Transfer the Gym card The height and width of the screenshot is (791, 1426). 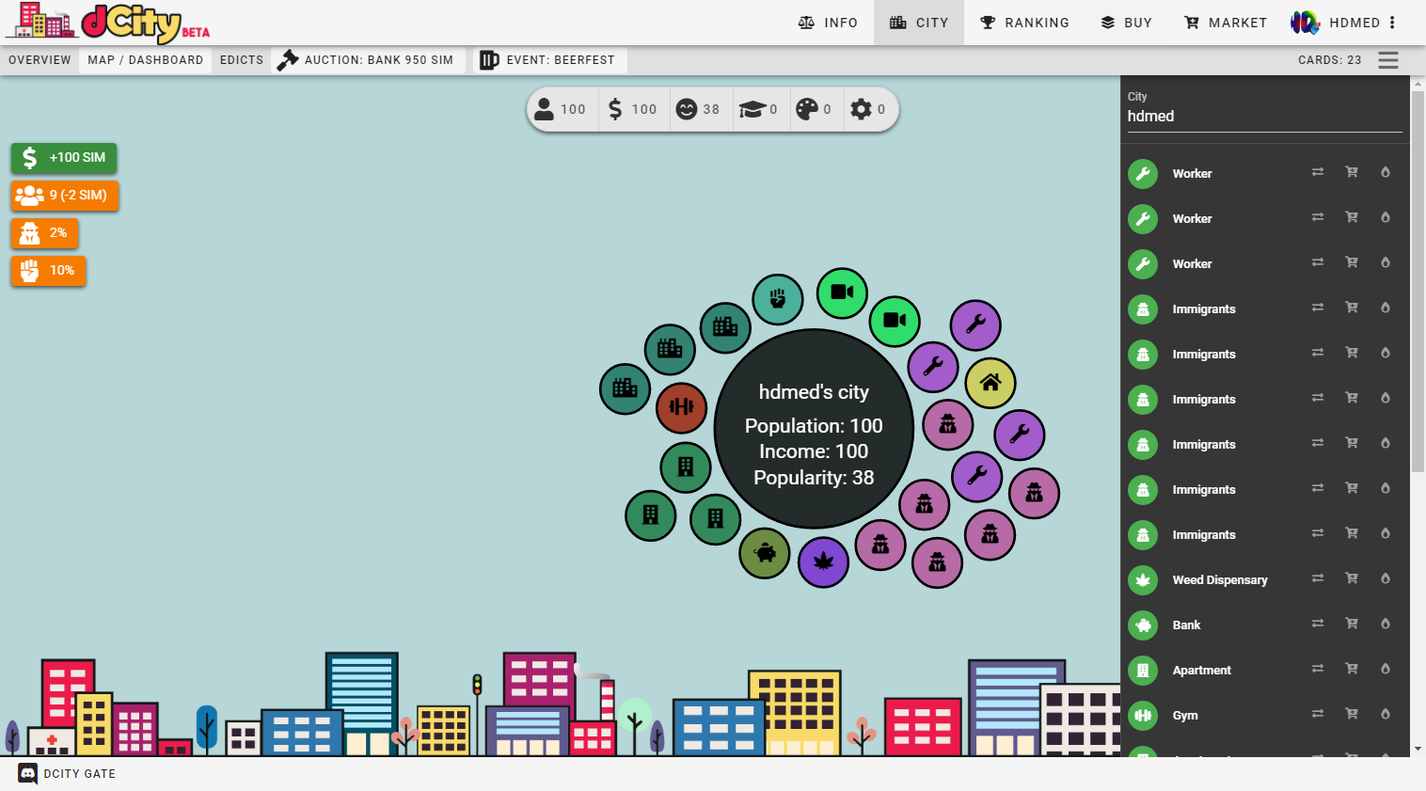click(1318, 714)
